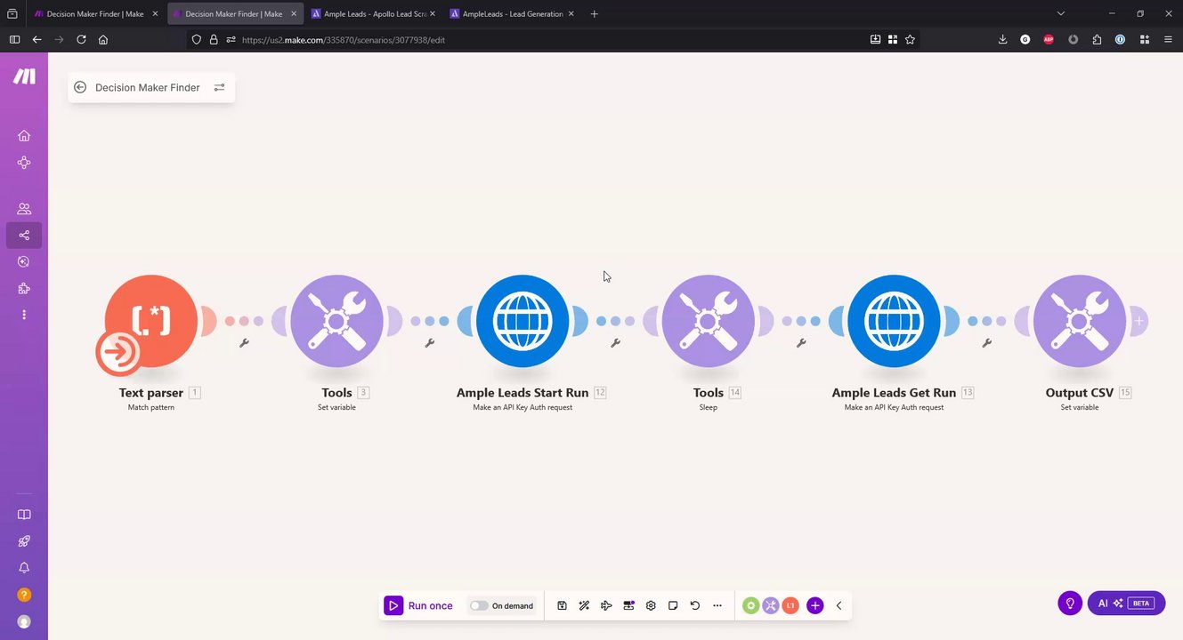Open the Tools Set variable module 3
This screenshot has width=1183, height=640.
(x=336, y=321)
